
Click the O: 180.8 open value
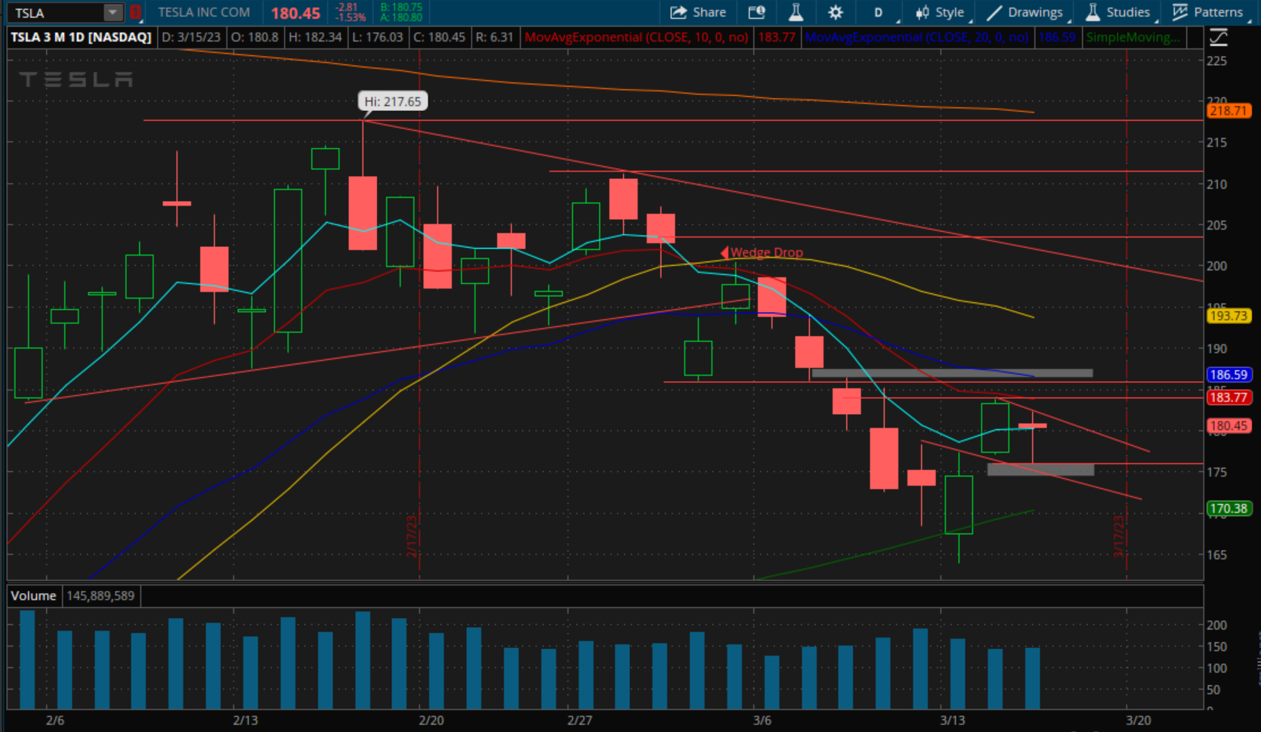click(x=254, y=37)
